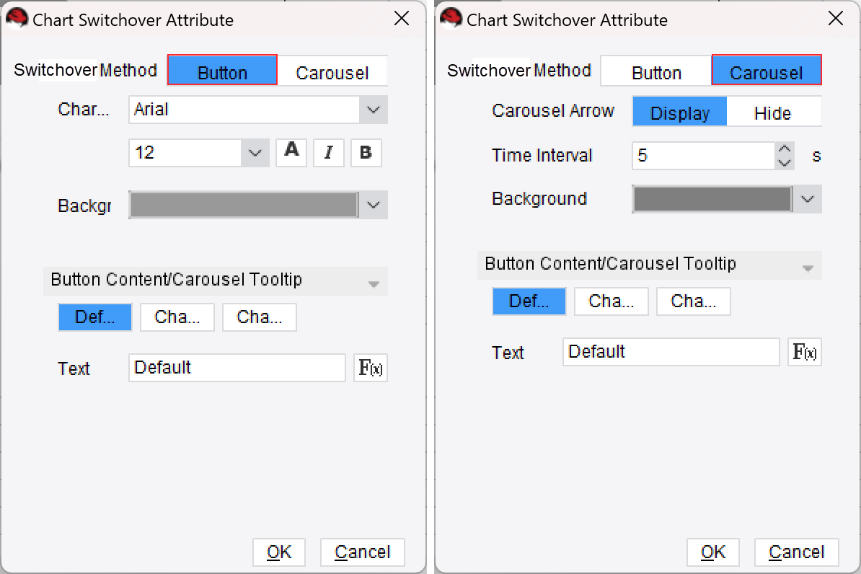Collapse Button Content/Carousel Tooltip section in right dialog
Viewport: 861px width, 574px height.
pyautogui.click(x=808, y=268)
